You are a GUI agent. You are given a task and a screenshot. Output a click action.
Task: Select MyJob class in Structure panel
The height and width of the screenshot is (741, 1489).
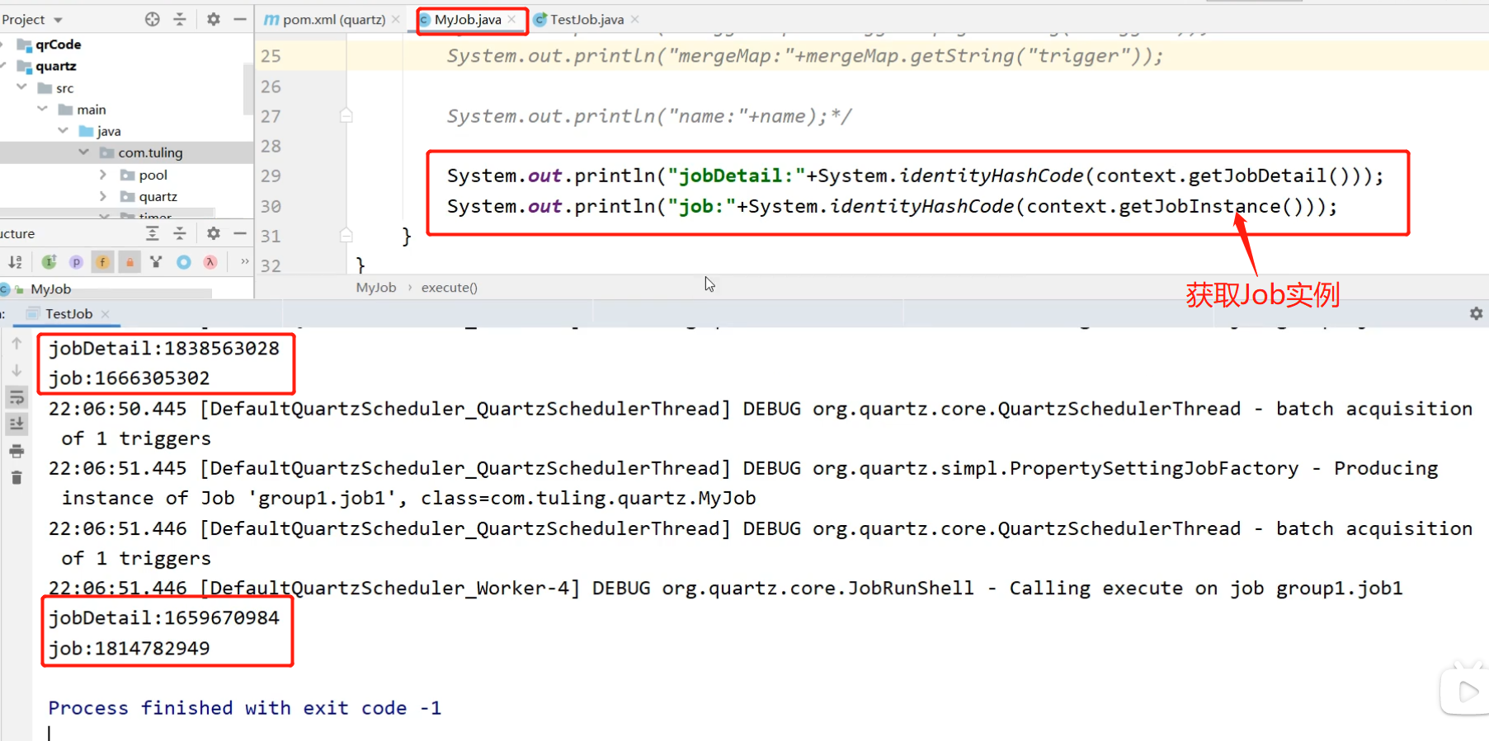(x=51, y=289)
